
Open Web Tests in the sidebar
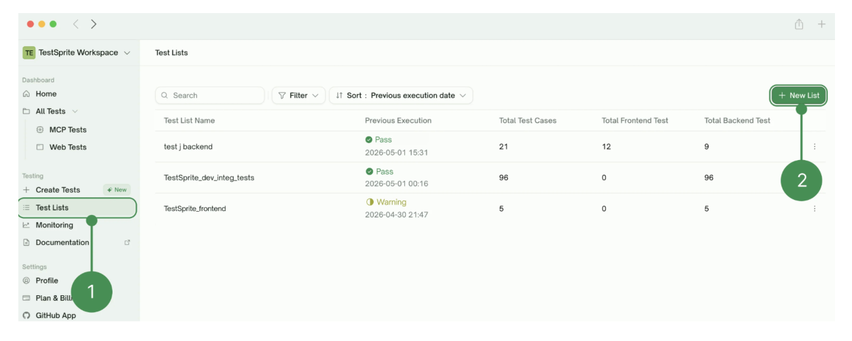[68, 148]
